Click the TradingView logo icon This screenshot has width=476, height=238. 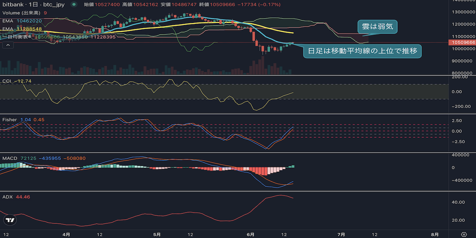(x=10, y=220)
